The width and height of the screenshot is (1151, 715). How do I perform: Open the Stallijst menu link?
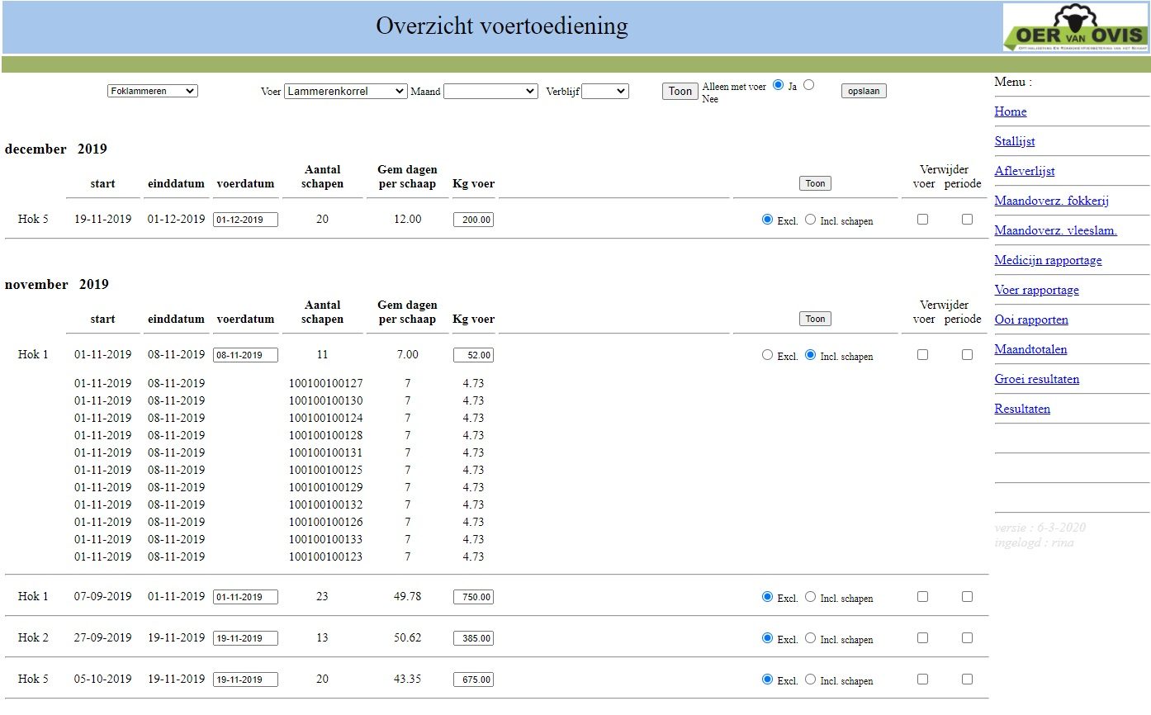click(x=1014, y=141)
